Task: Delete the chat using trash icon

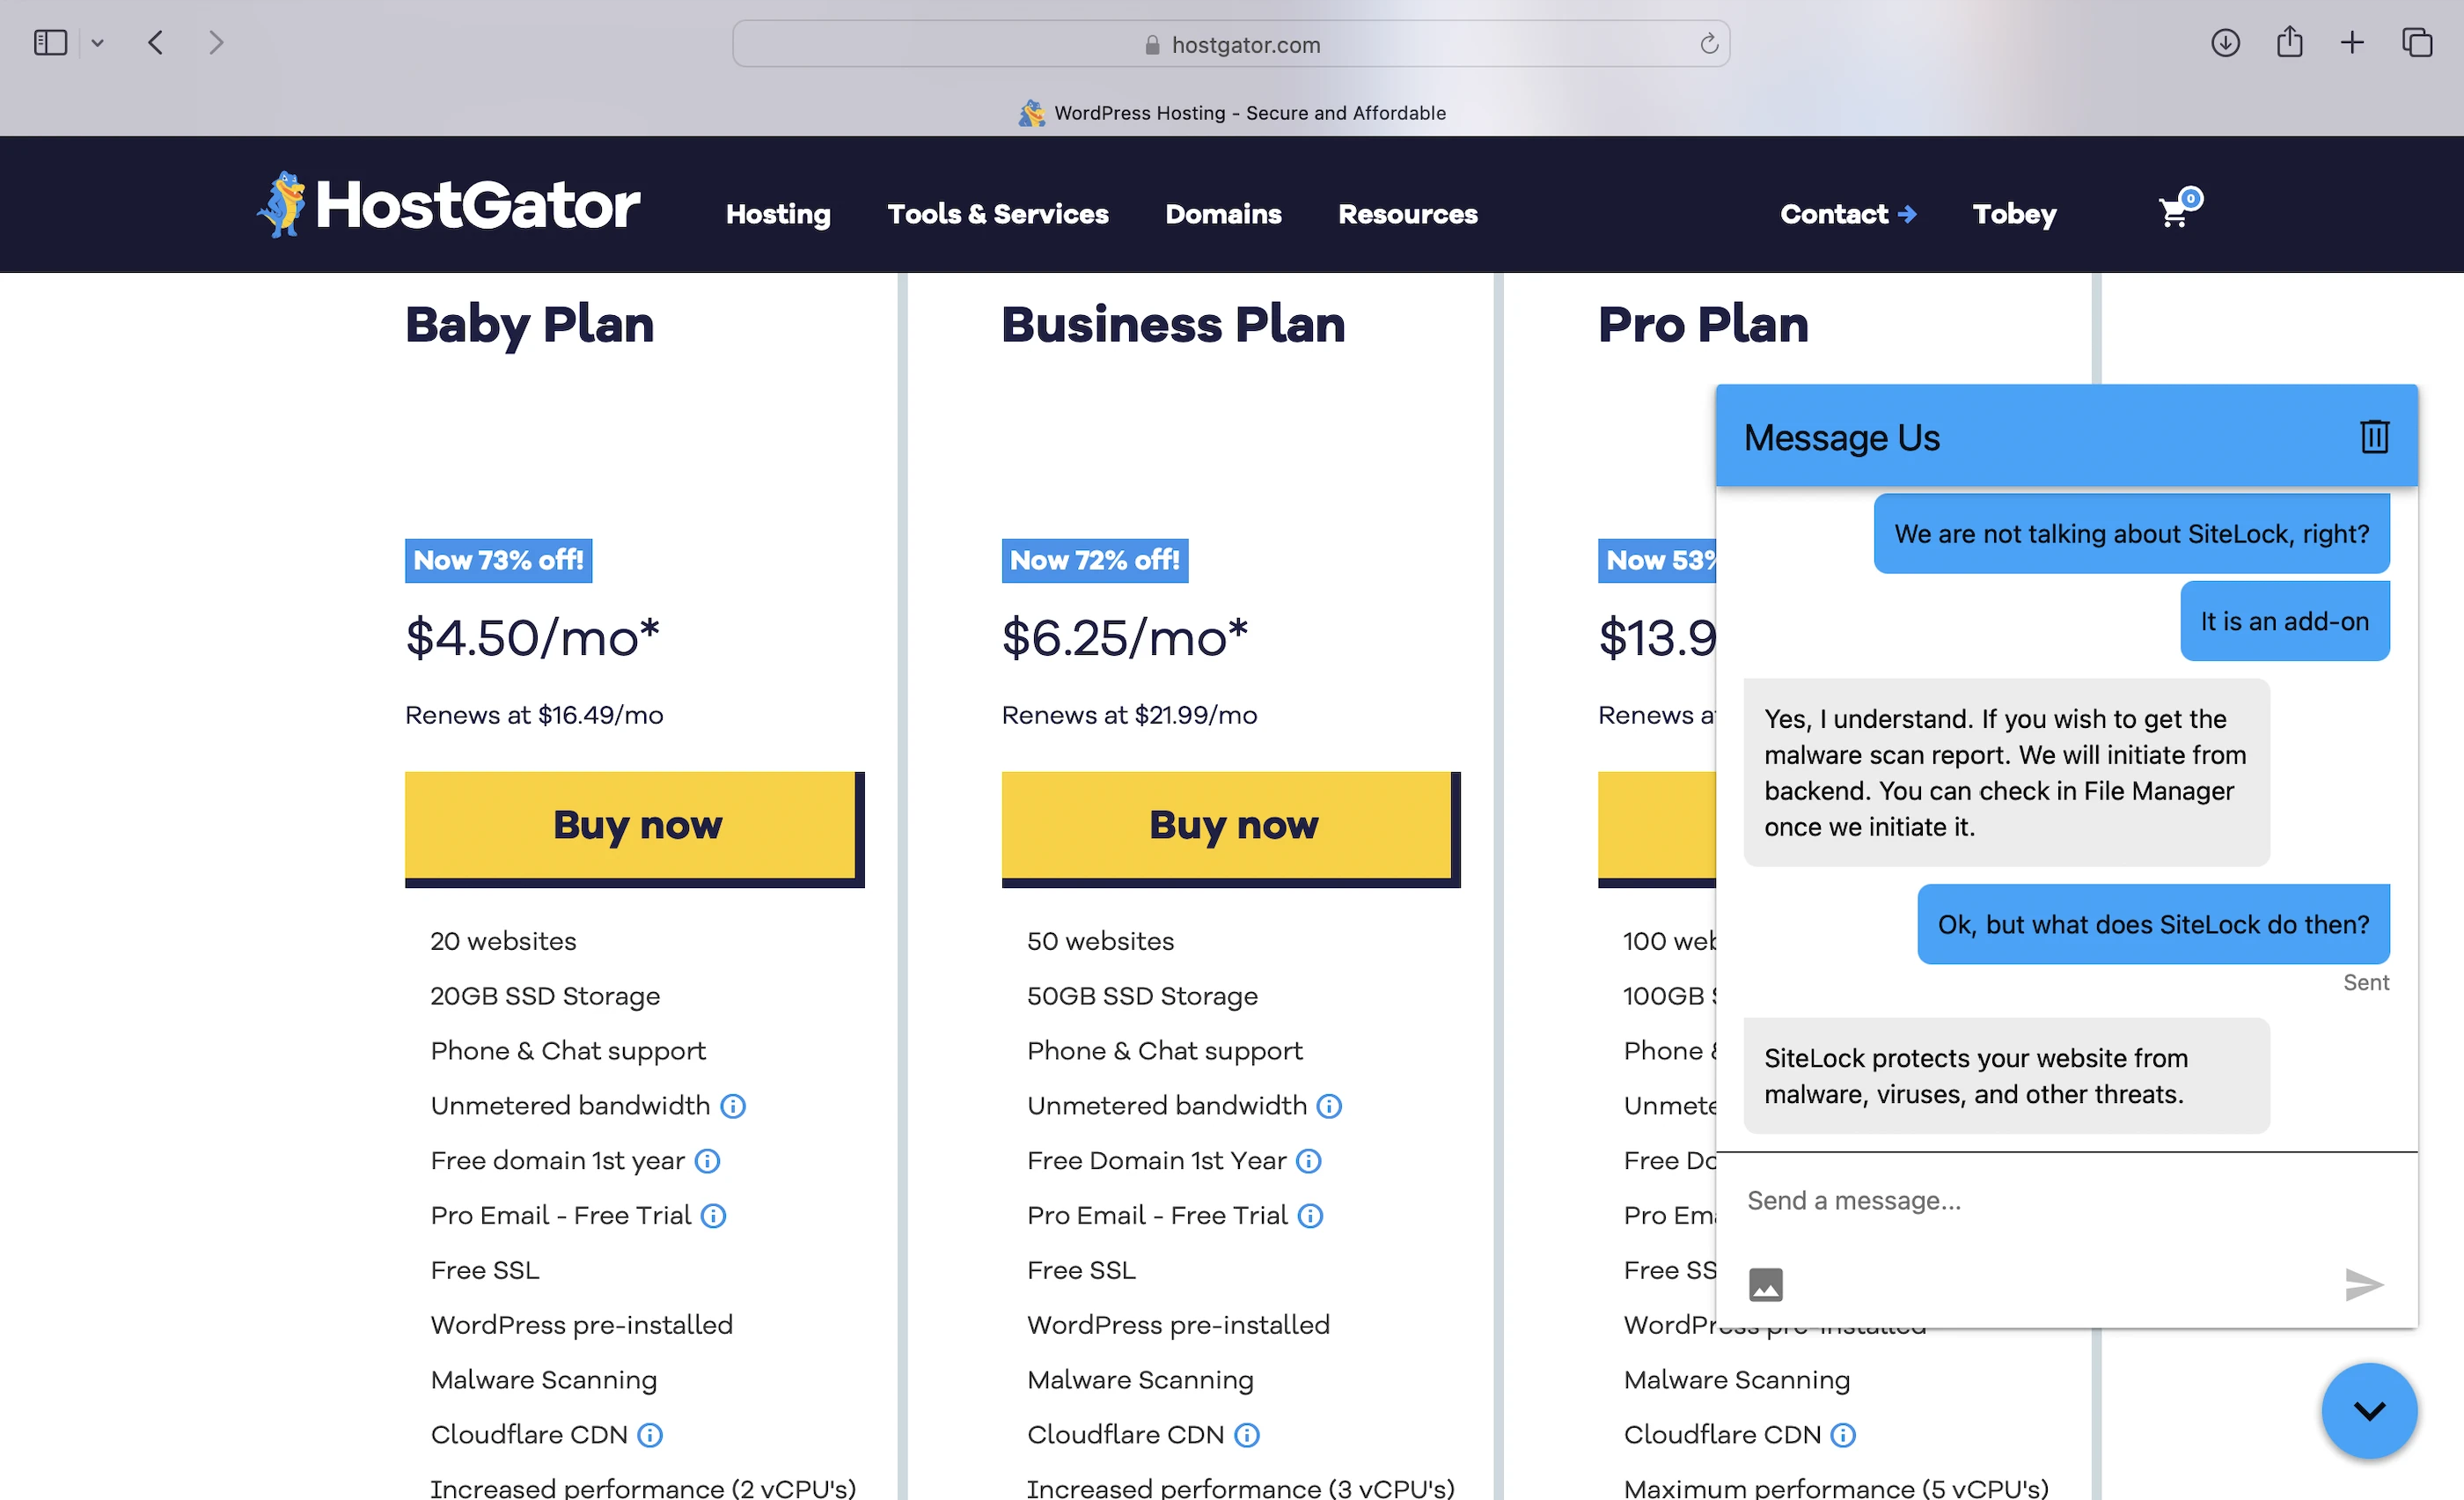Action: [x=2374, y=437]
